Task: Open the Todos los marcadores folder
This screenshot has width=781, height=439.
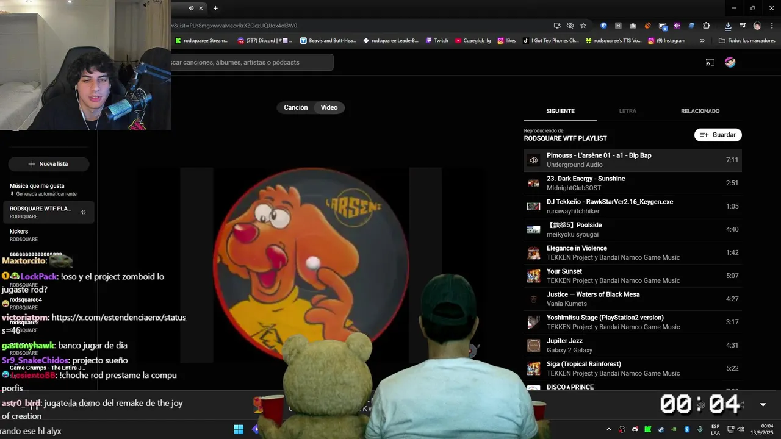Action: click(x=747, y=41)
